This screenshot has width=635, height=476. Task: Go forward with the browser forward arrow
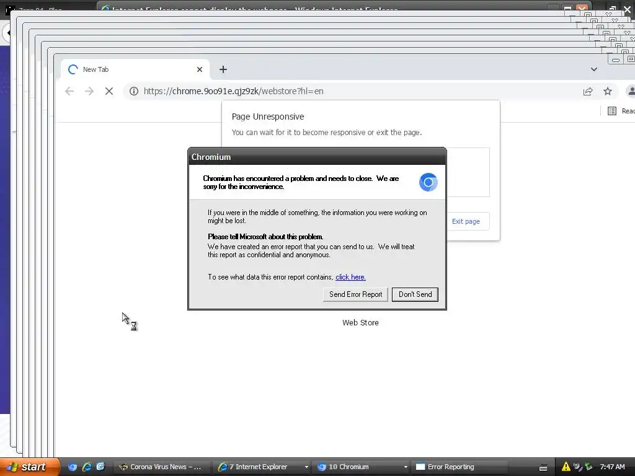tap(89, 92)
